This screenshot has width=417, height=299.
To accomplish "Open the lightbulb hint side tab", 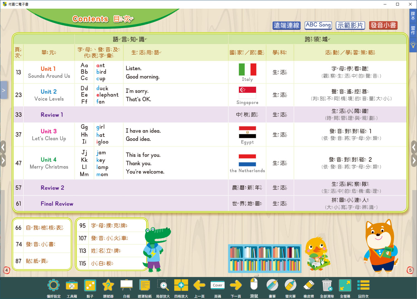I will point(413,45).
